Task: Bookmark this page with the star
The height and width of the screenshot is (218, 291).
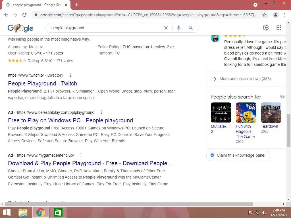Action: 264,15
